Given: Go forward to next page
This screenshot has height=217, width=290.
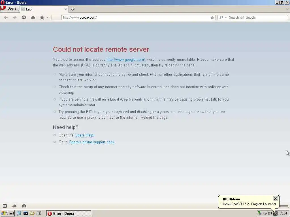Looking at the screenshot, I should [14, 18].
